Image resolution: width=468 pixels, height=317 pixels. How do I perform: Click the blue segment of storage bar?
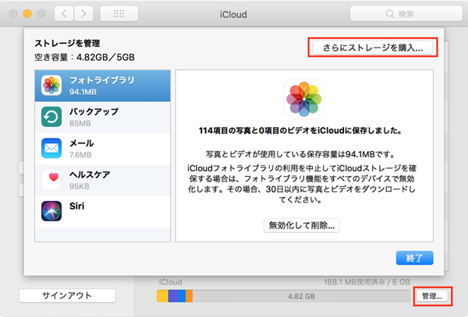[x=182, y=296]
